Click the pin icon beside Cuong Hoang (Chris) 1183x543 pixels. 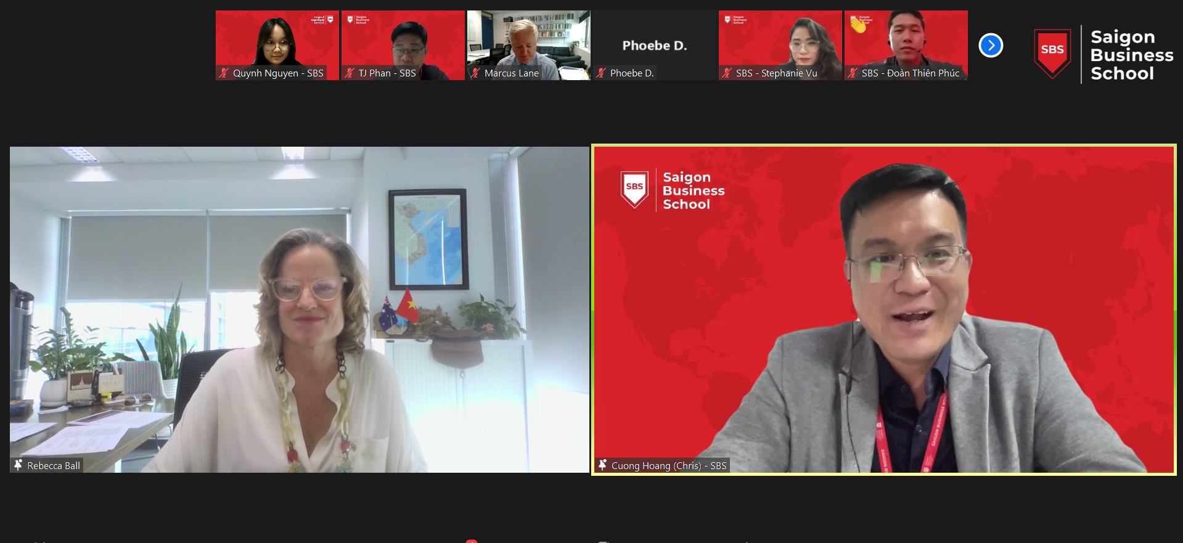[603, 465]
